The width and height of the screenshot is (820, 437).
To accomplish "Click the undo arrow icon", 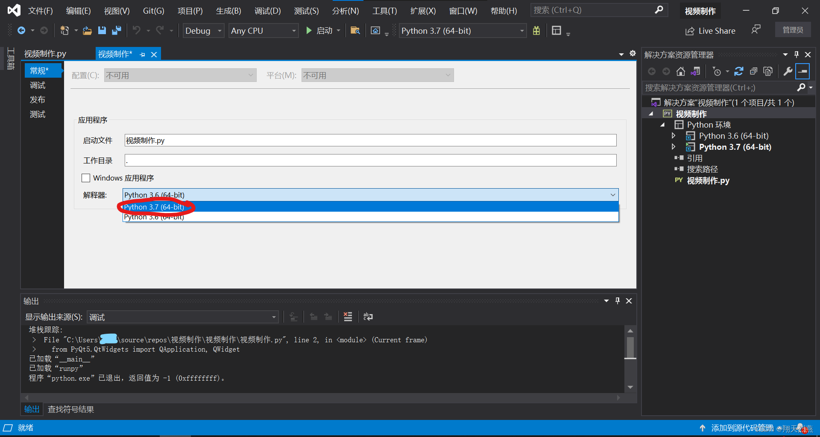I will point(137,30).
